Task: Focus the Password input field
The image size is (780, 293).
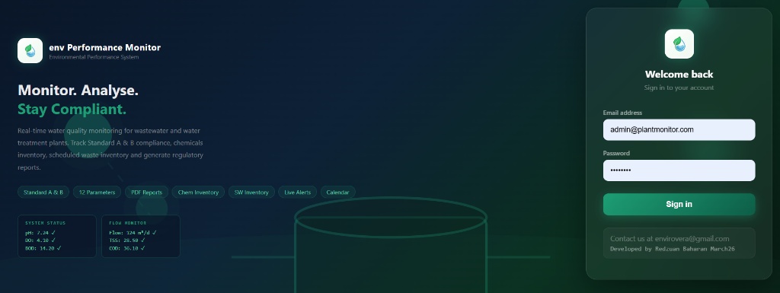Action: pos(679,170)
